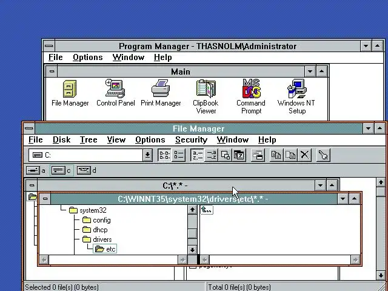Open Program Manager Help menu
The image size is (388, 291).
click(x=162, y=58)
